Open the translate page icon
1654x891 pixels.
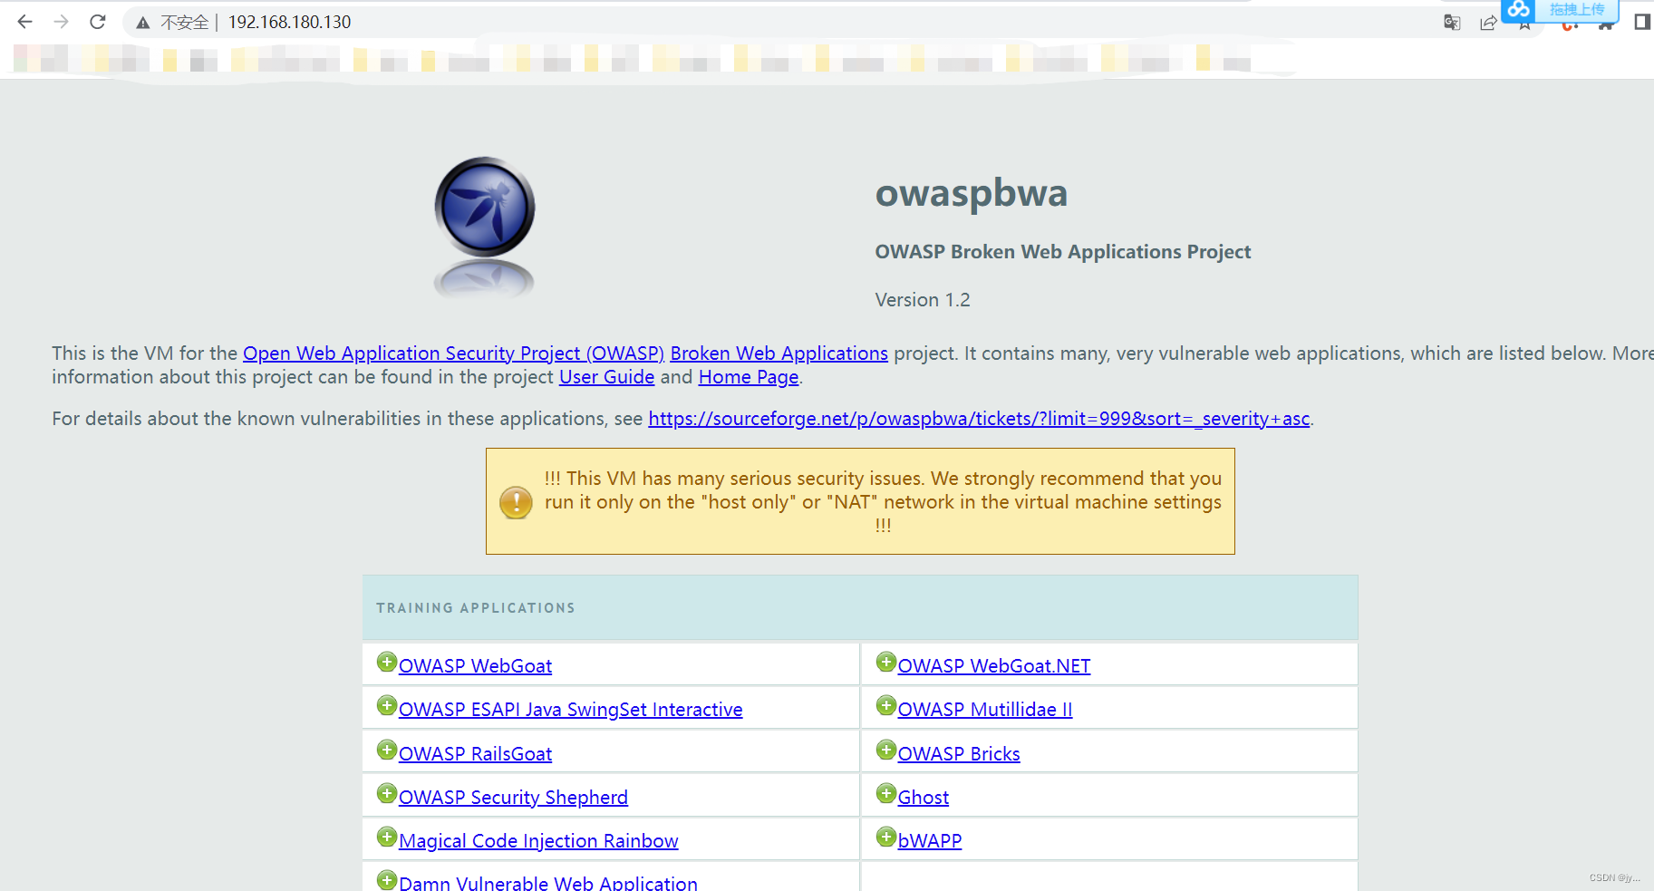[1452, 23]
